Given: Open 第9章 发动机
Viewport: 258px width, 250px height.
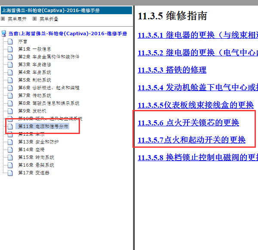Looking at the screenshot, I should pos(32,111).
